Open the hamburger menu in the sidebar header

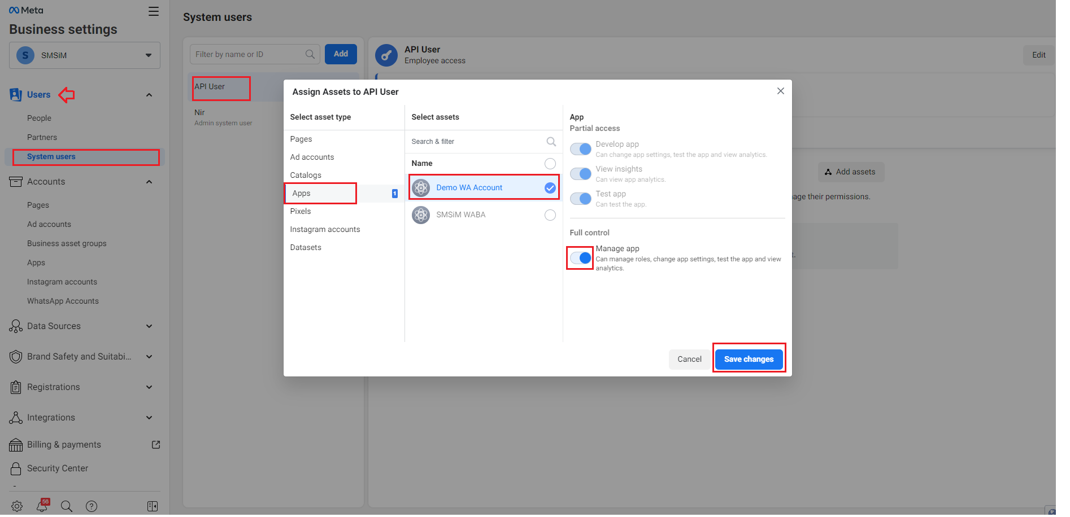pos(154,11)
